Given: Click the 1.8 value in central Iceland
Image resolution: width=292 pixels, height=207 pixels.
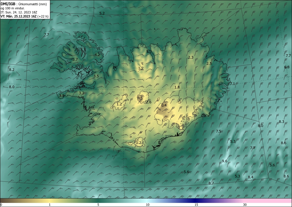Looking at the screenshot, I should click(177, 87).
